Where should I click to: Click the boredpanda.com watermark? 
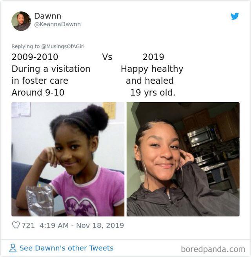click(213, 249)
